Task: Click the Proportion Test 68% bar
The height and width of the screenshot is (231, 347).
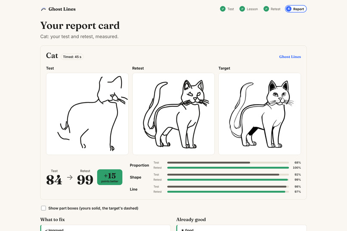Action: (x=228, y=163)
